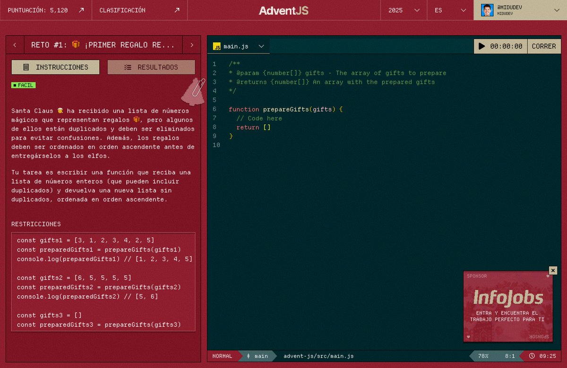The height and width of the screenshot is (368, 567).
Task: Click line number 10 in gutter
Action: tap(216, 145)
